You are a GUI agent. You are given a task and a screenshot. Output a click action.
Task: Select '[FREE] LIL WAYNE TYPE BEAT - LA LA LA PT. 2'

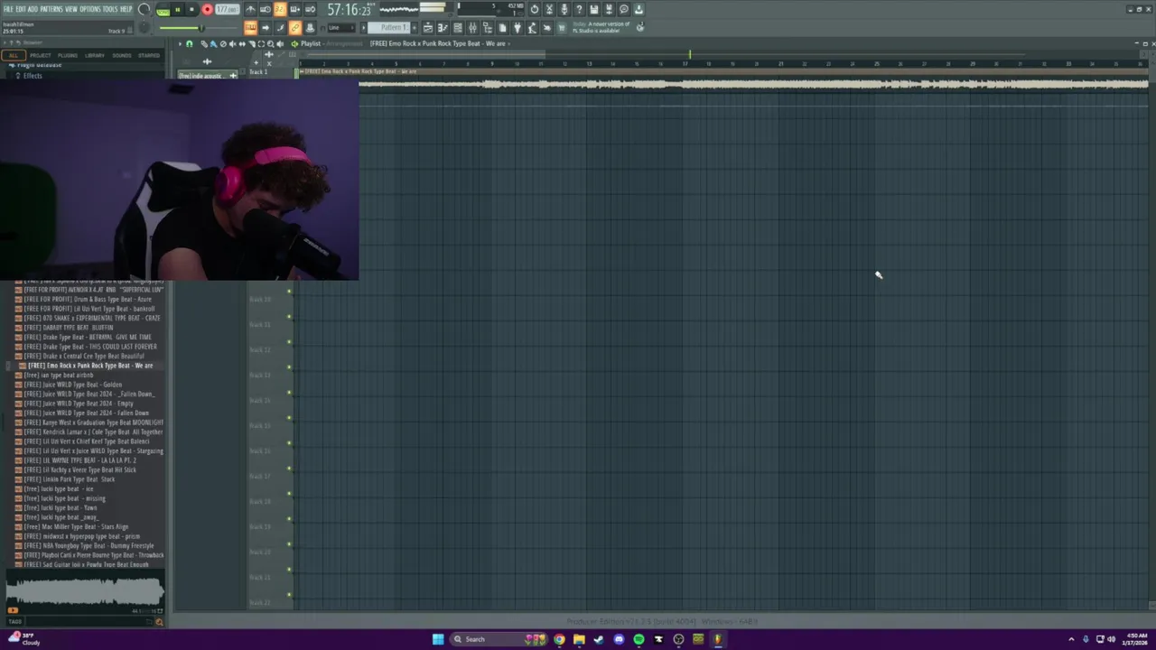point(79,460)
